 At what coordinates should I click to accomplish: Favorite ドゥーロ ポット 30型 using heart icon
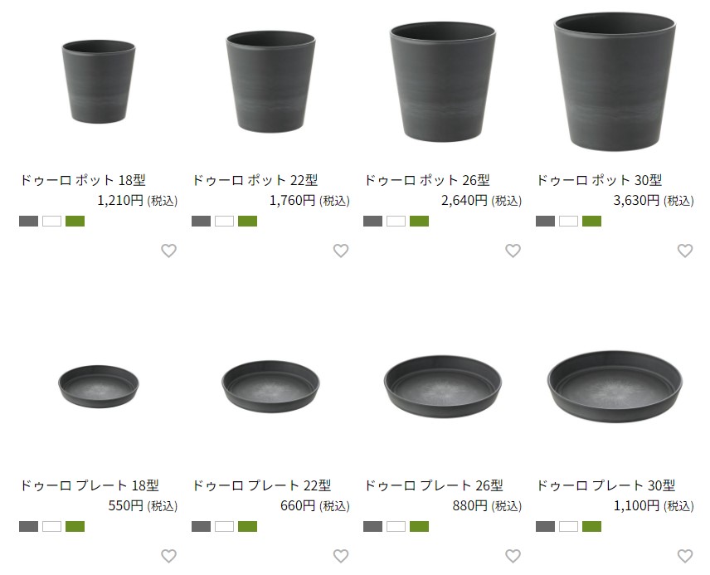point(685,251)
